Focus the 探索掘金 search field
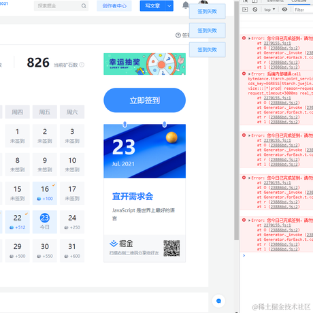This screenshot has height=313, width=313. tap(61, 6)
